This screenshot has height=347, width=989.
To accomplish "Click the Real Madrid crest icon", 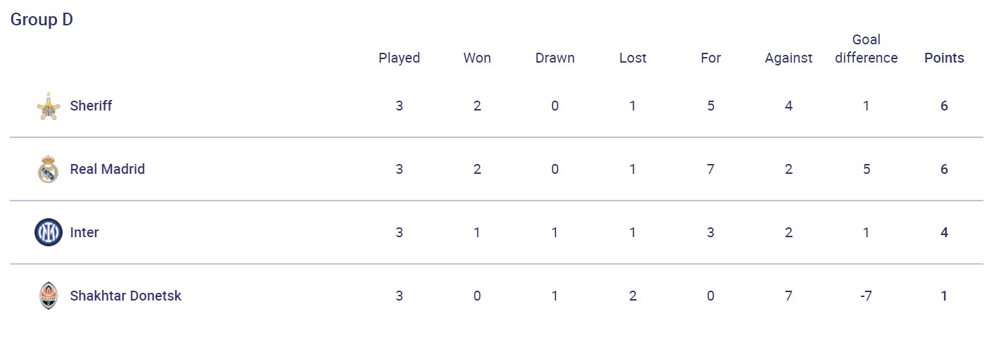I will coord(48,170).
